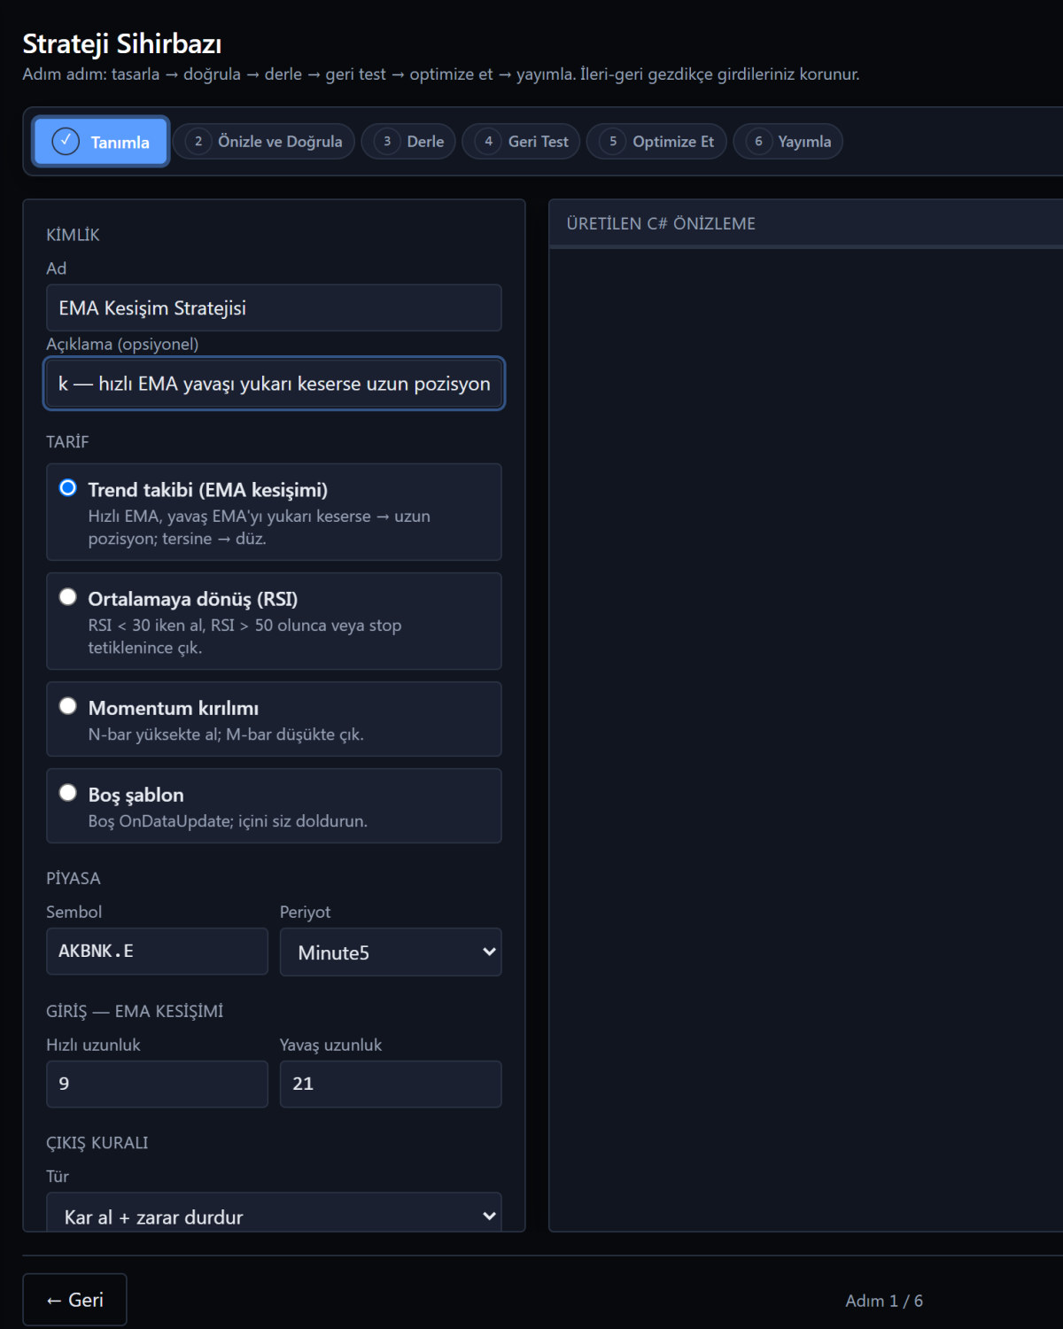Click GİRİŞ — EMA KESİŞİMİ heading
The width and height of the screenshot is (1063, 1329).
[x=135, y=1012]
